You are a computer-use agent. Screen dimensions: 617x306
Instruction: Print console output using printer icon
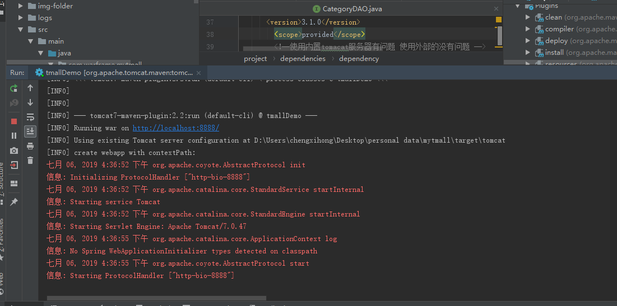(x=30, y=146)
